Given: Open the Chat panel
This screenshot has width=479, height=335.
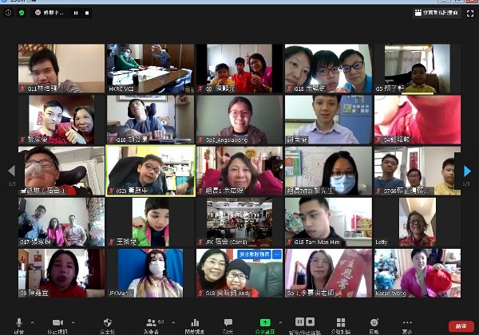Looking at the screenshot, I should (x=228, y=325).
